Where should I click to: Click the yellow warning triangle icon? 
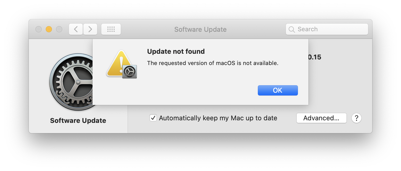[x=118, y=64]
